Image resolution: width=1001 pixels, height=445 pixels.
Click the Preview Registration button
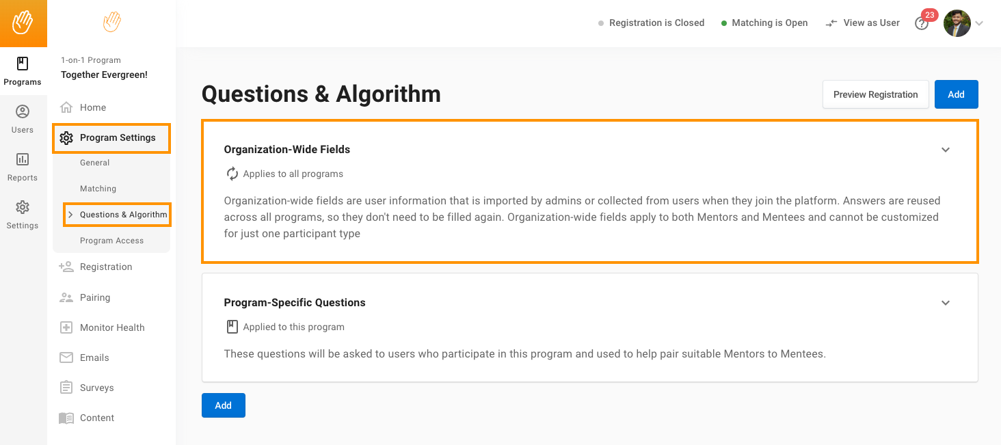[x=875, y=94]
